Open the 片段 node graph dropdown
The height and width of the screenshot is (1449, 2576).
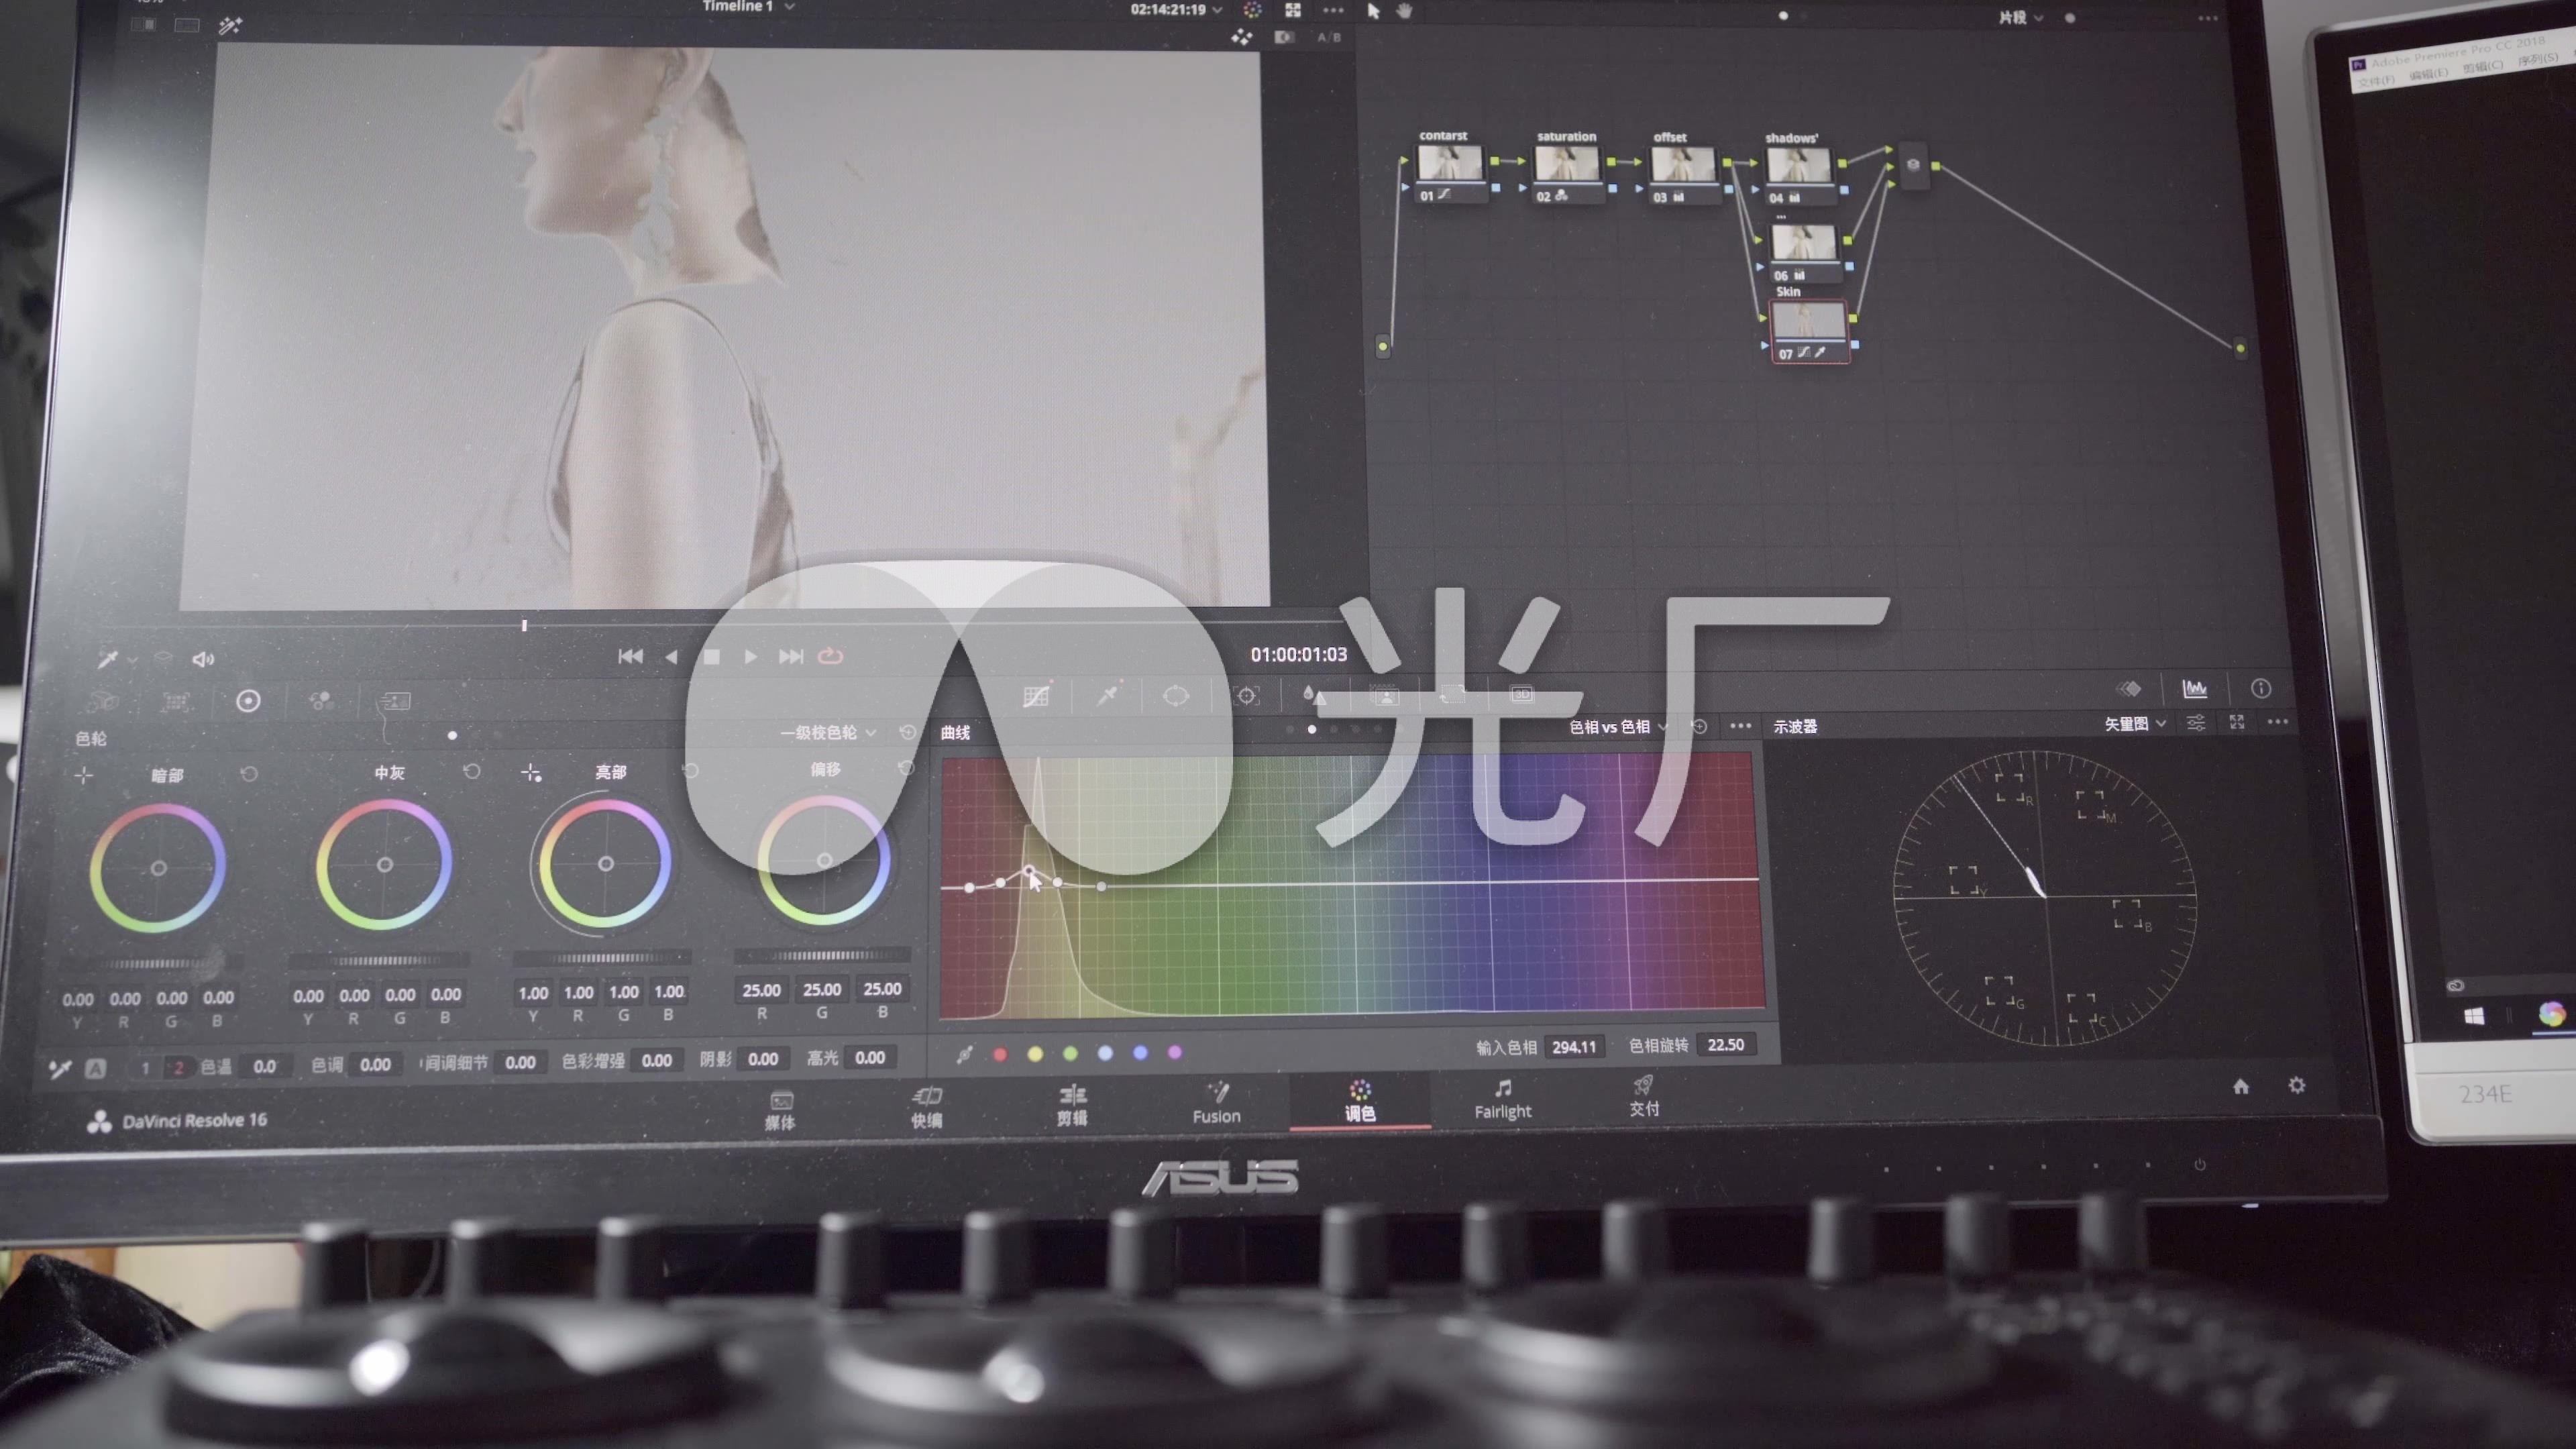(2020, 17)
